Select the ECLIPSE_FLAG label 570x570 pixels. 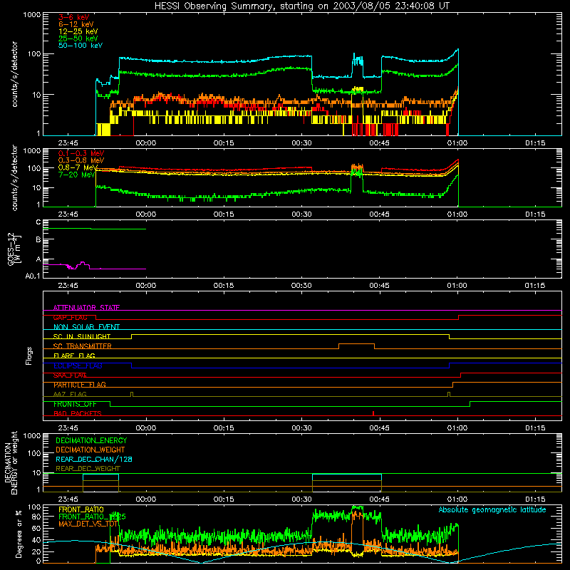tap(78, 366)
